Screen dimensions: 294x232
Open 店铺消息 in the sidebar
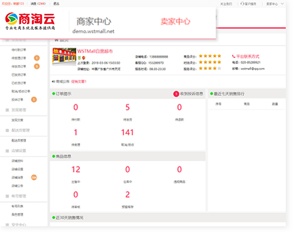point(17,178)
